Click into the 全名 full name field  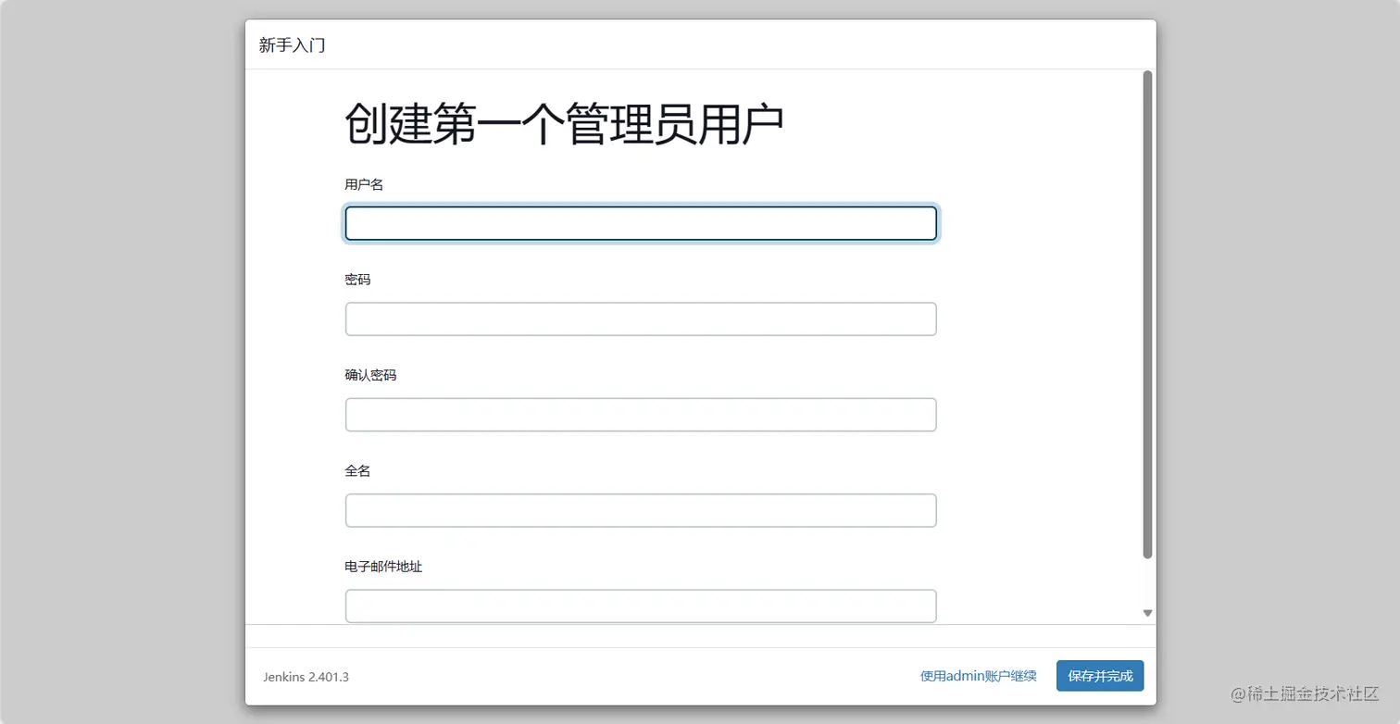[x=641, y=510]
